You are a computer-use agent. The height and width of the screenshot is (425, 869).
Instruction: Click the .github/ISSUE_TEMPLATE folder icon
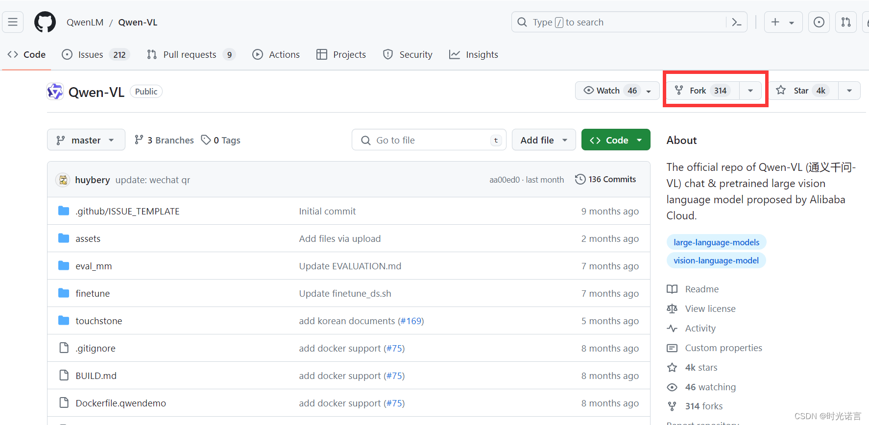point(64,211)
